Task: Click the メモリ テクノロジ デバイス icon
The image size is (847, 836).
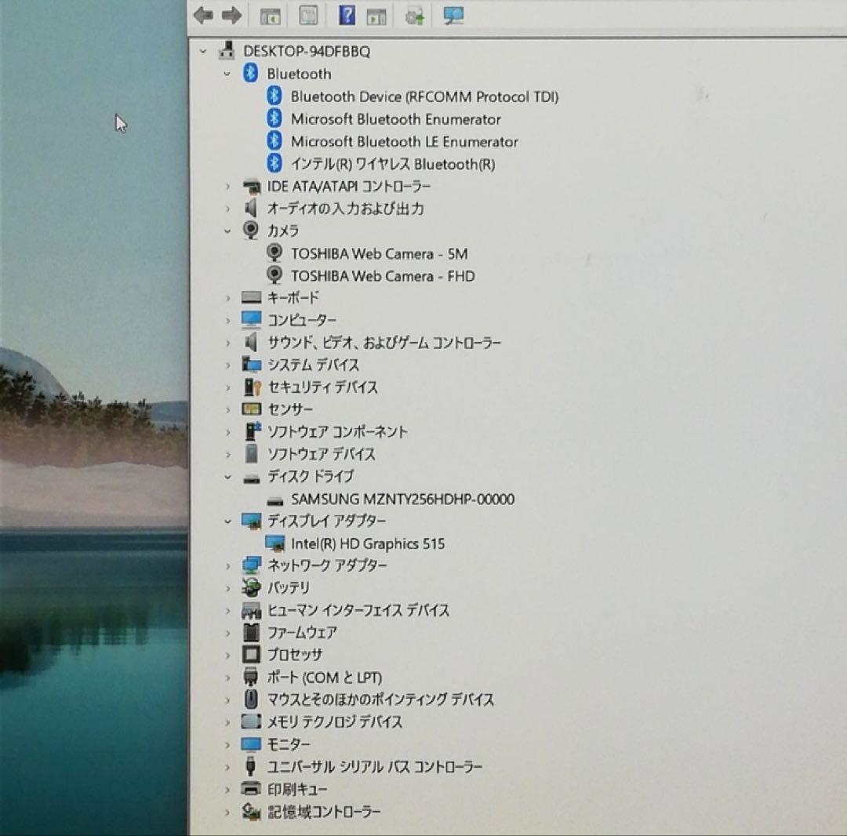Action: click(251, 722)
